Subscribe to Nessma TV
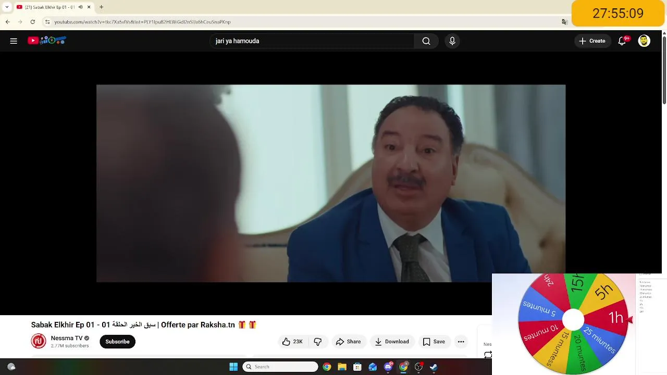 (x=117, y=342)
